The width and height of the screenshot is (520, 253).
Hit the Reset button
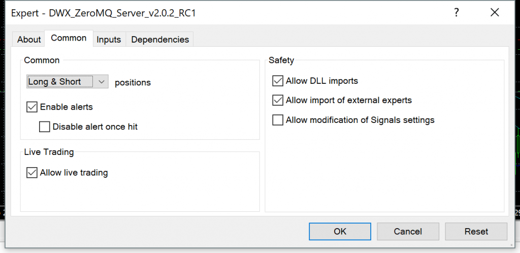point(476,231)
